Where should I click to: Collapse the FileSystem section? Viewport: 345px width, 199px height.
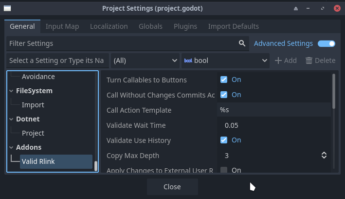point(11,91)
